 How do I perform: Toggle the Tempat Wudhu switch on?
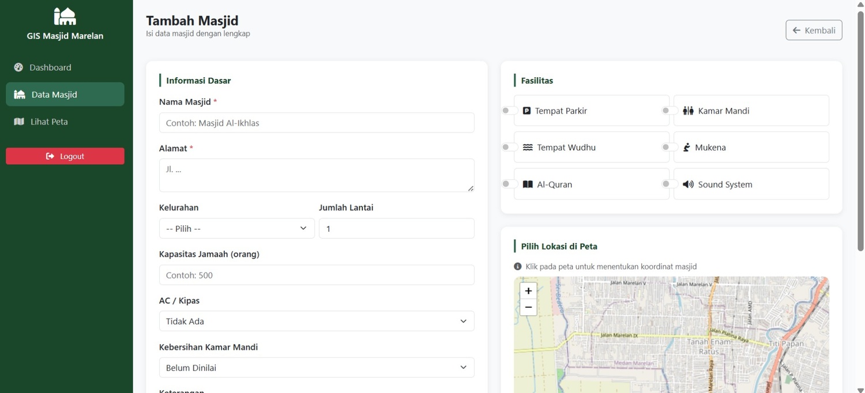509,147
